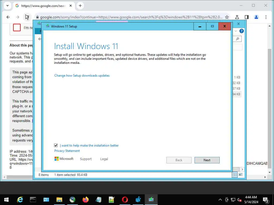Go back in Chrome
Image resolution: width=274 pixels, height=205 pixels.
tap(8, 17)
